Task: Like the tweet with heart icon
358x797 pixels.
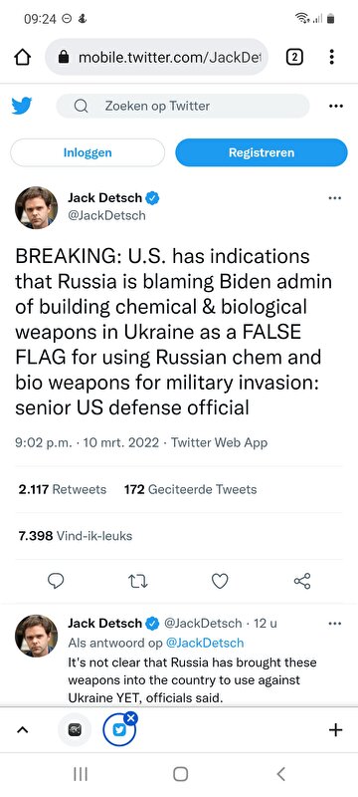Action: [220, 581]
